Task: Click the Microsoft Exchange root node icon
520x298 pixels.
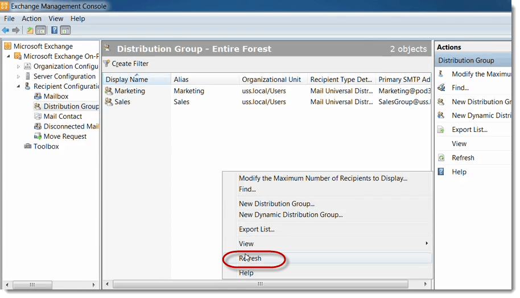Action: [7, 46]
